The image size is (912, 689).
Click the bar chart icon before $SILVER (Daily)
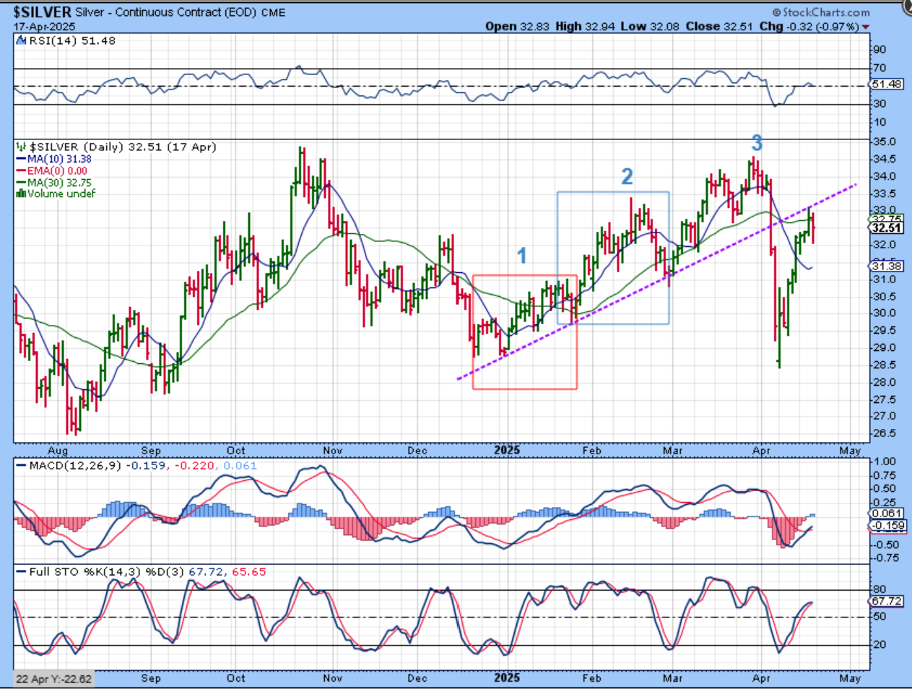[22, 147]
